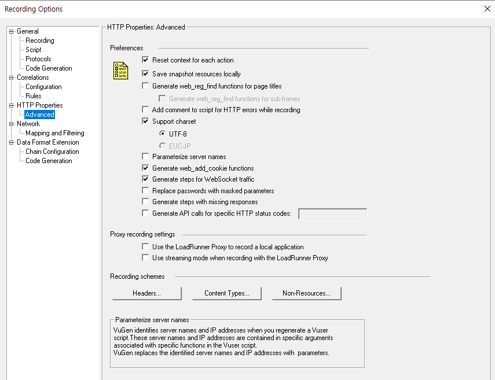Select Code Generation under Data Format Extension

pyautogui.click(x=49, y=161)
